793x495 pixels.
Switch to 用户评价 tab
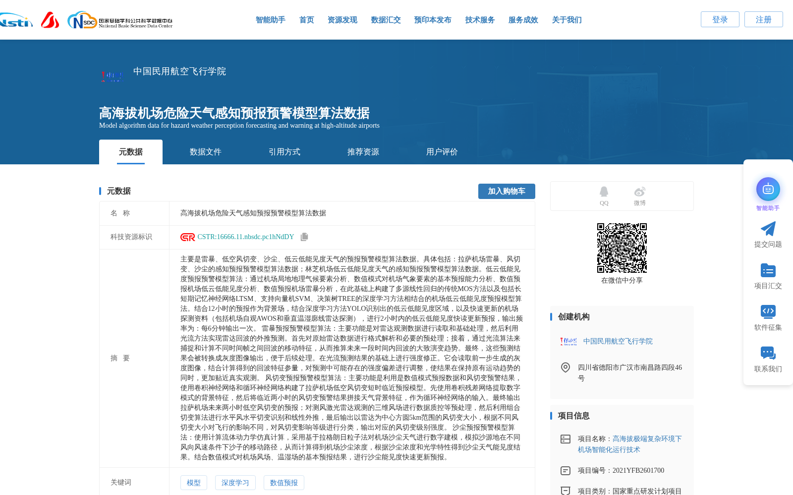(442, 152)
